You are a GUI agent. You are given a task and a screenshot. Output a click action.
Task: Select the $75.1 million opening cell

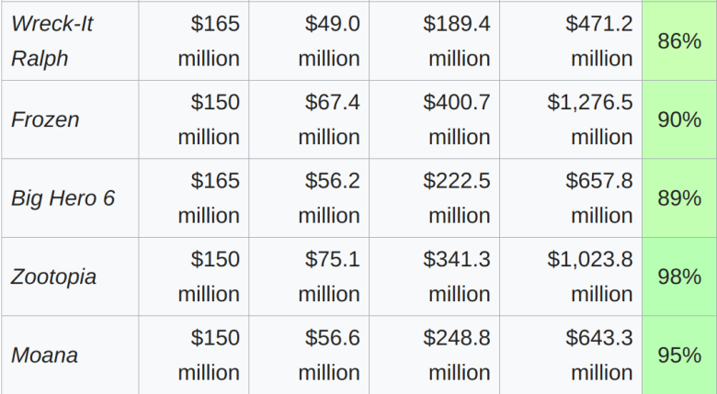(329, 276)
